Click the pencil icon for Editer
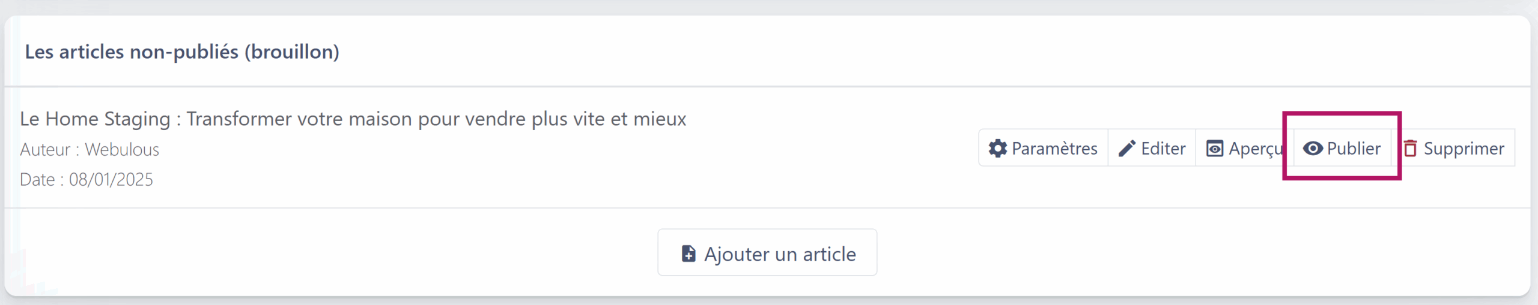 (1126, 149)
